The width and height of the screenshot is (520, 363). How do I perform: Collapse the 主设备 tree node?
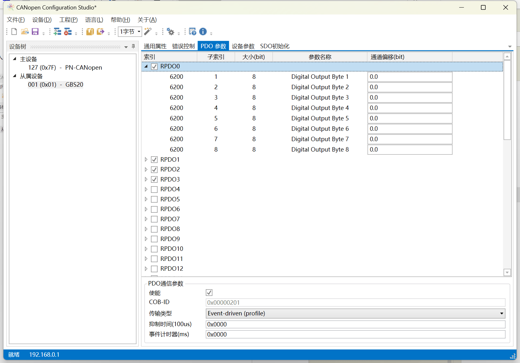(14, 59)
